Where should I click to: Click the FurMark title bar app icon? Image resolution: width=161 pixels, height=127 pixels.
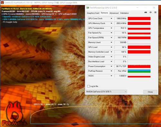(2, 3)
